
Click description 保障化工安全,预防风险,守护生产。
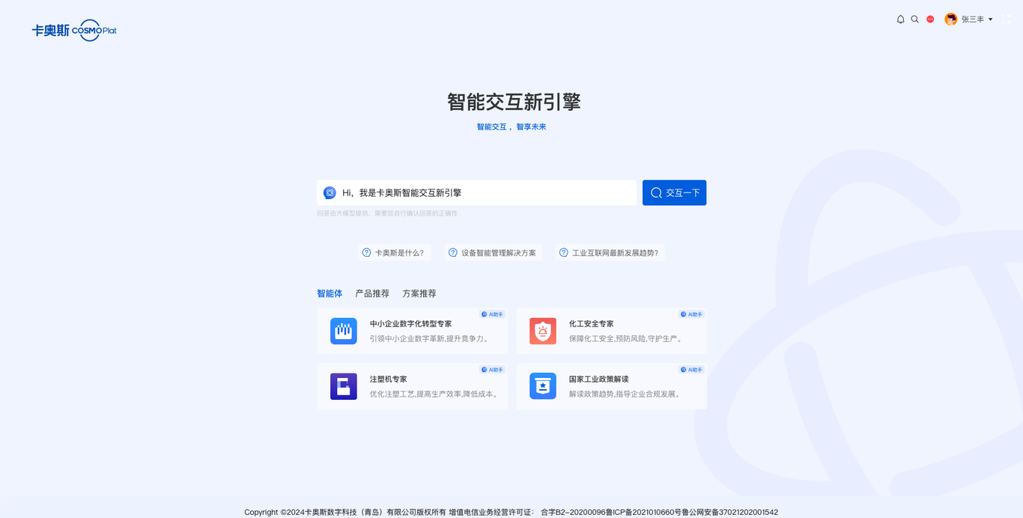pyautogui.click(x=627, y=339)
